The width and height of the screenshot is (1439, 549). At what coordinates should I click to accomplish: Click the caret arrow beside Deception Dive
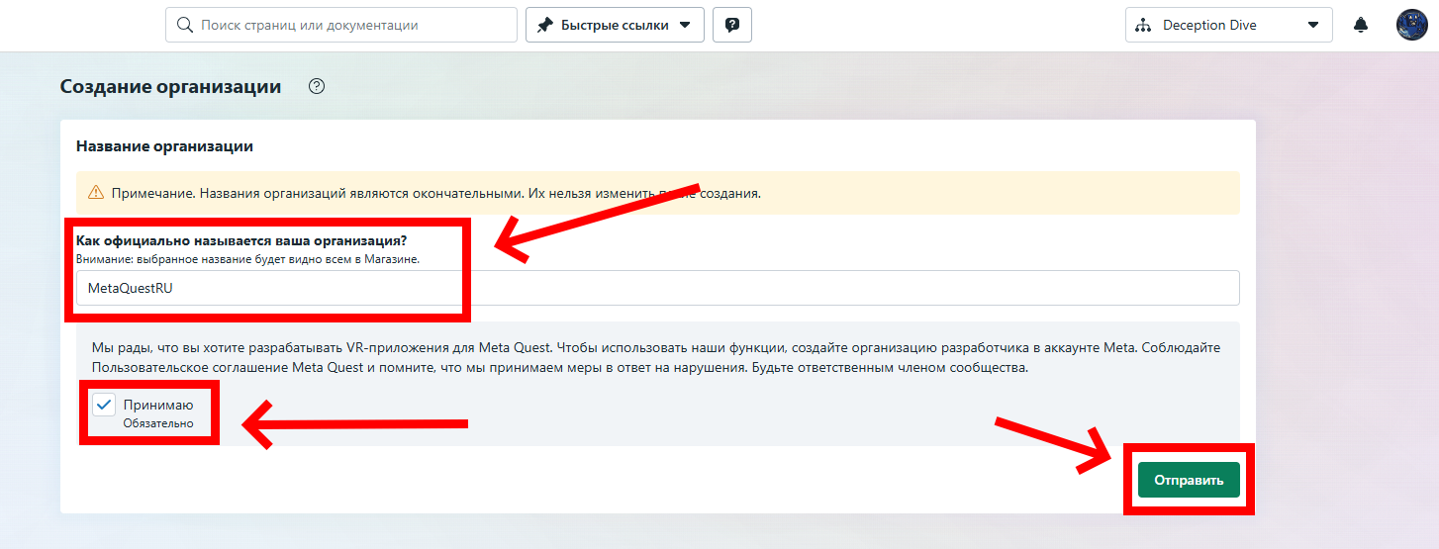pyautogui.click(x=1313, y=26)
